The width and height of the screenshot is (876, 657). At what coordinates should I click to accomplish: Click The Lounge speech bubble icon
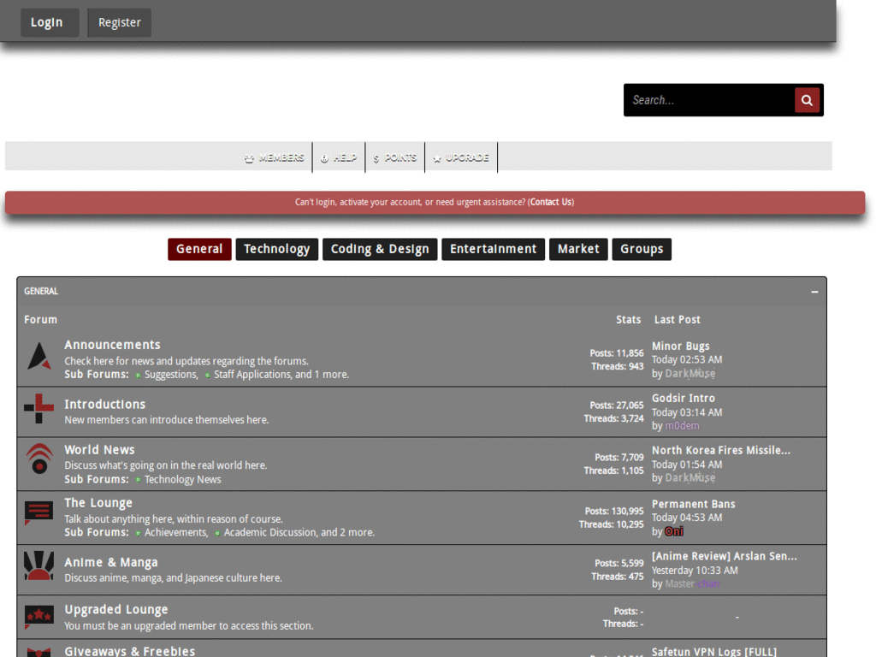pos(39,512)
